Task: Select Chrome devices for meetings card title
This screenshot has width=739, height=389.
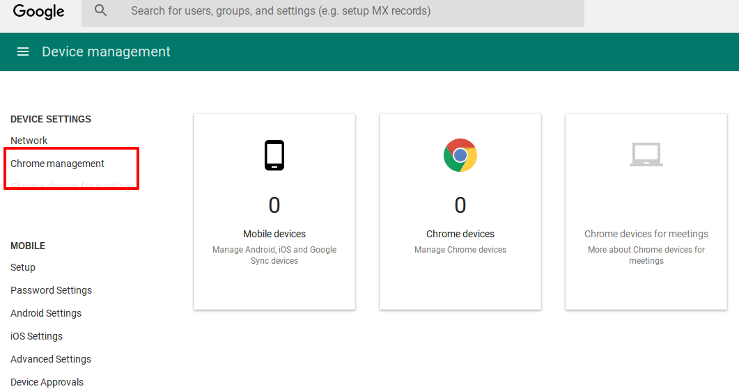Action: (646, 234)
